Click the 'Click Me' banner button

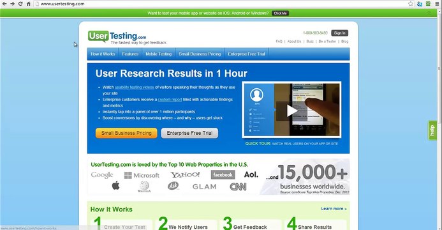coord(280,13)
